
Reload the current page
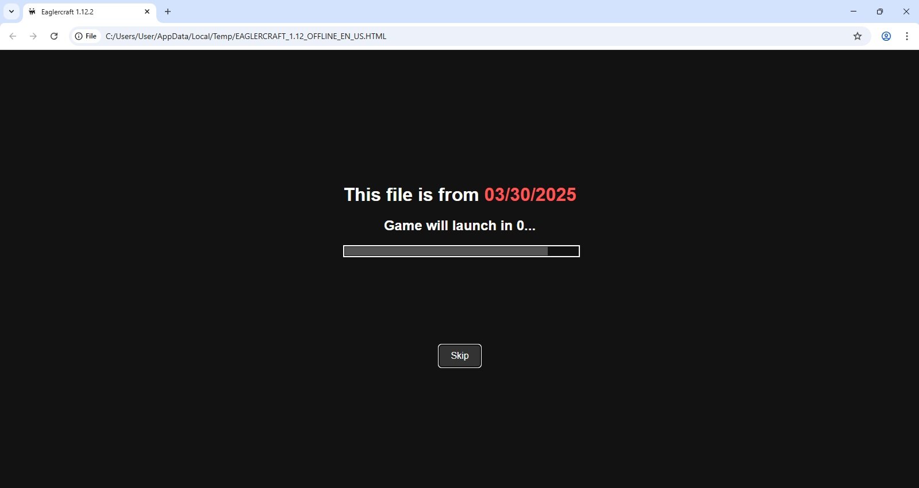coord(54,36)
